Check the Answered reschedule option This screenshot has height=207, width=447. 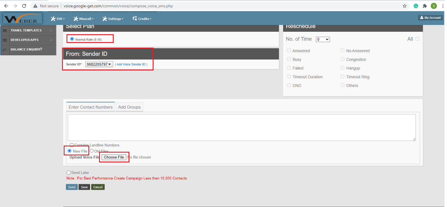289,50
